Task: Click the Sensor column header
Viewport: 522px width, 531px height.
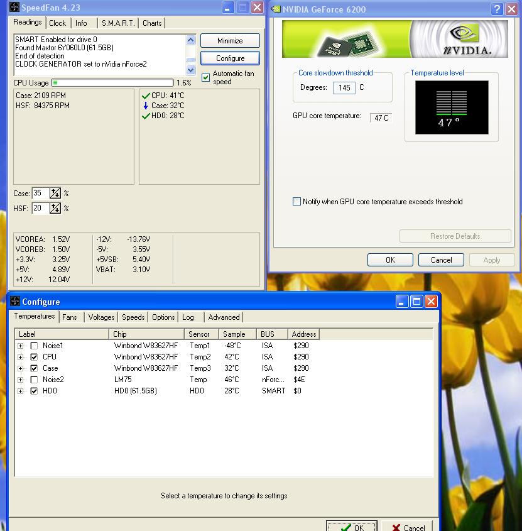Action: click(x=202, y=334)
